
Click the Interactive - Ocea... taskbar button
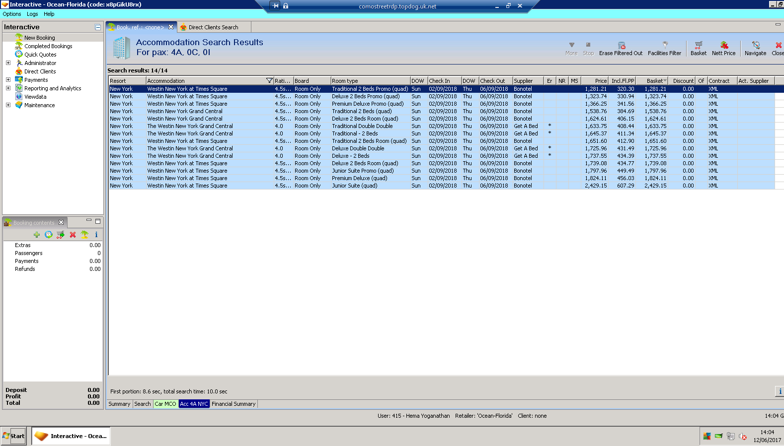click(71, 436)
